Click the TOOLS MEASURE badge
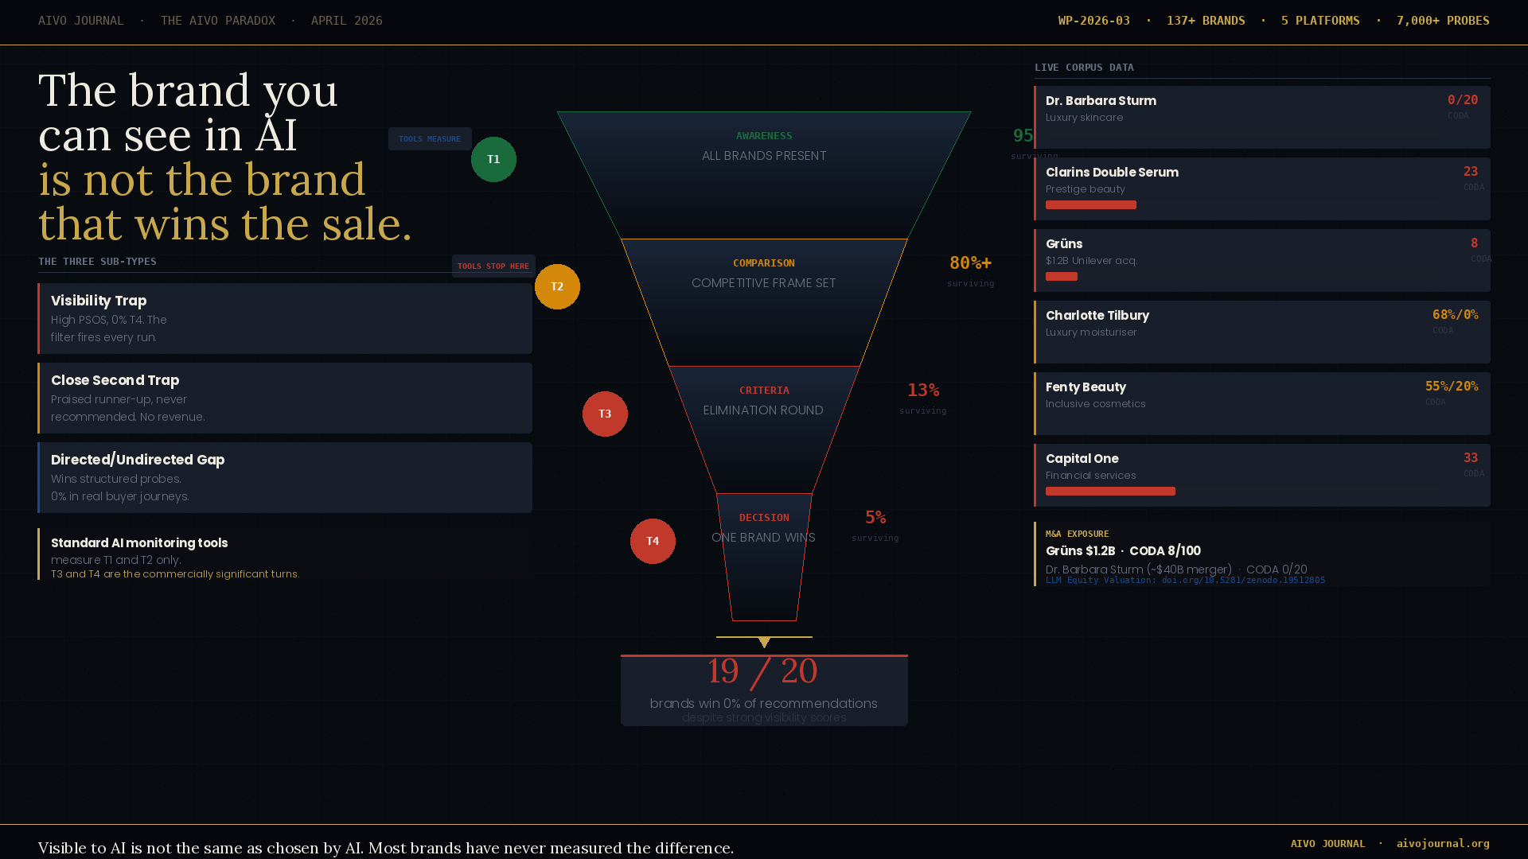The width and height of the screenshot is (1528, 859). click(x=430, y=138)
